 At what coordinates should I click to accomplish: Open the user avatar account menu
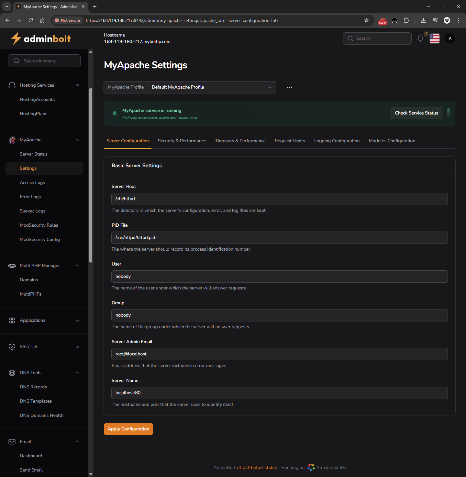(x=450, y=38)
